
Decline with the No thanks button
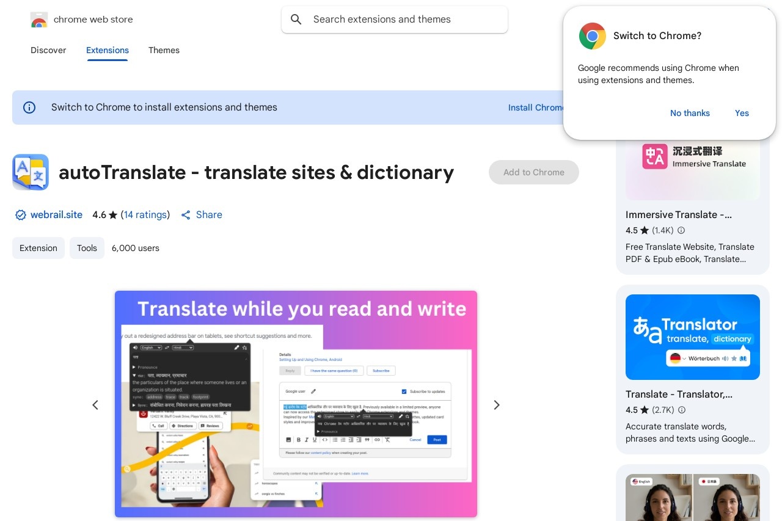point(690,113)
